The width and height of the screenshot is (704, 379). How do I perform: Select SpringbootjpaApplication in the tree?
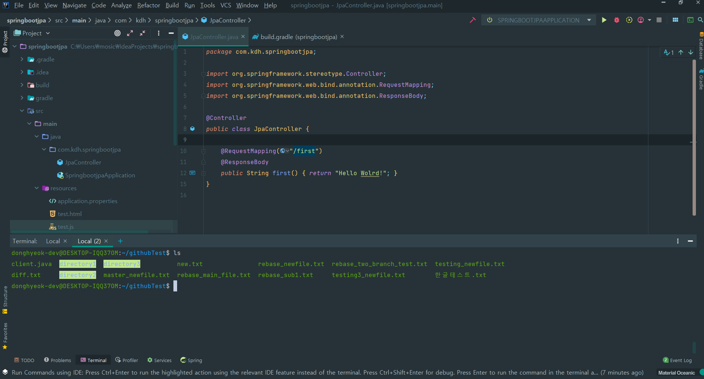(100, 175)
